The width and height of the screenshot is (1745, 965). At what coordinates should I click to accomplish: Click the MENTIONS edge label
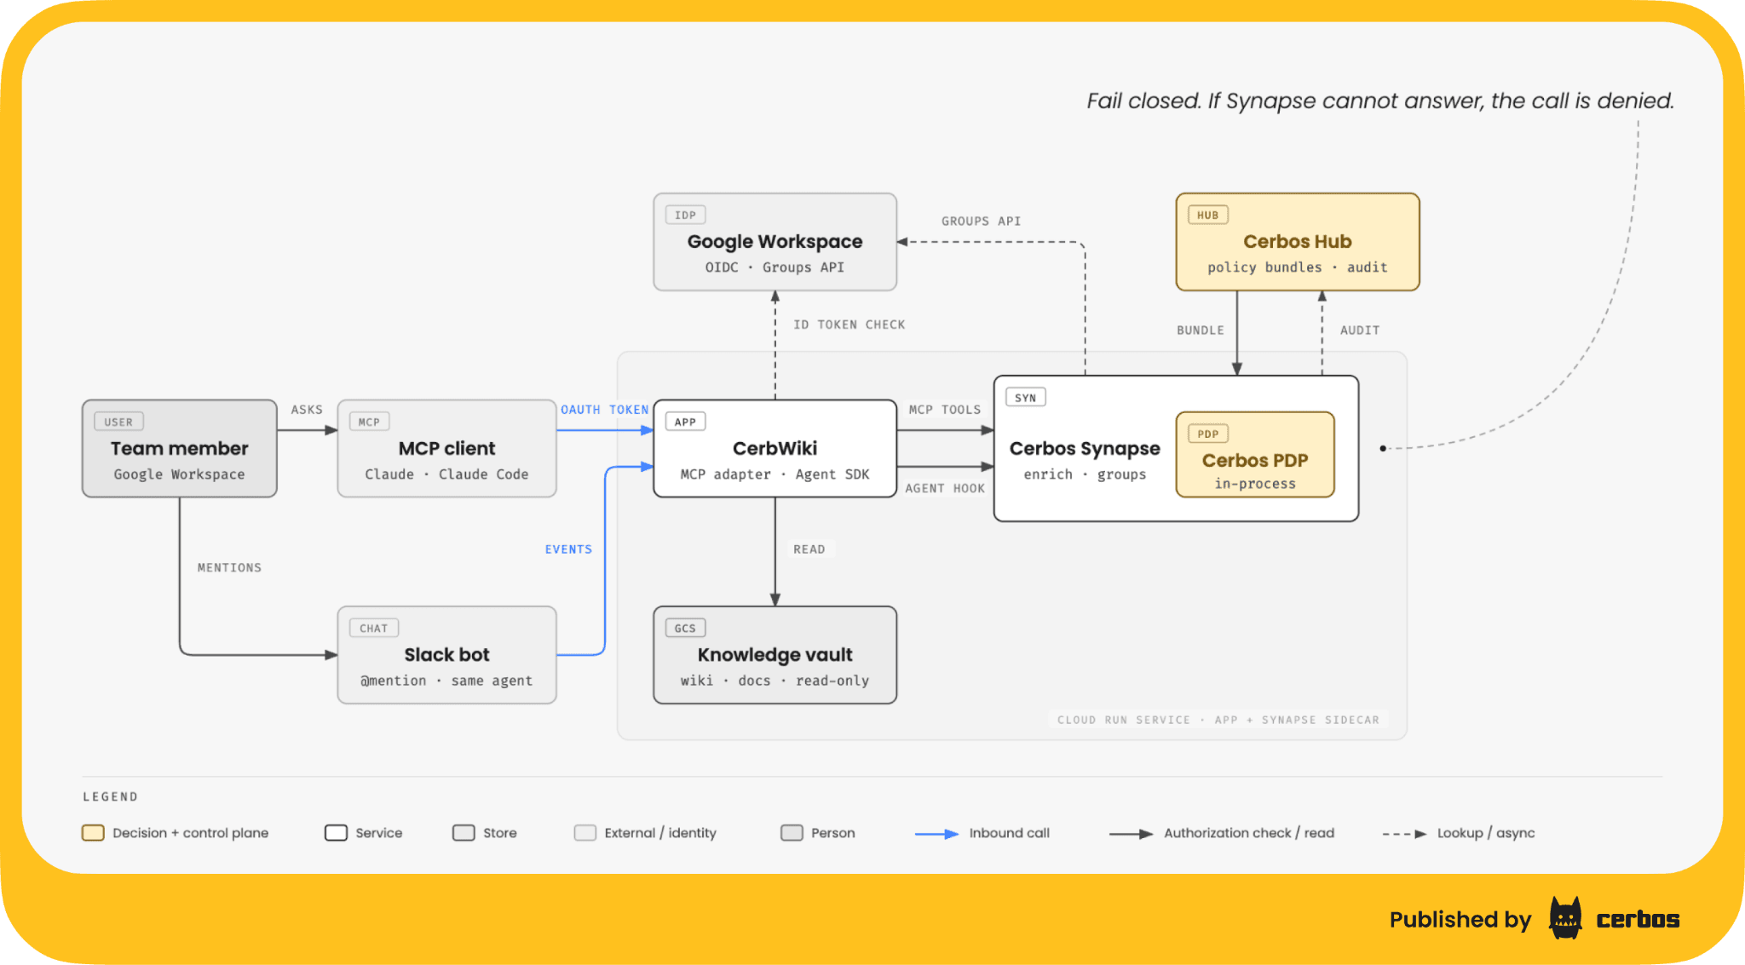[229, 567]
